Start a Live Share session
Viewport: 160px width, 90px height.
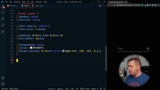[x=14, y=89]
